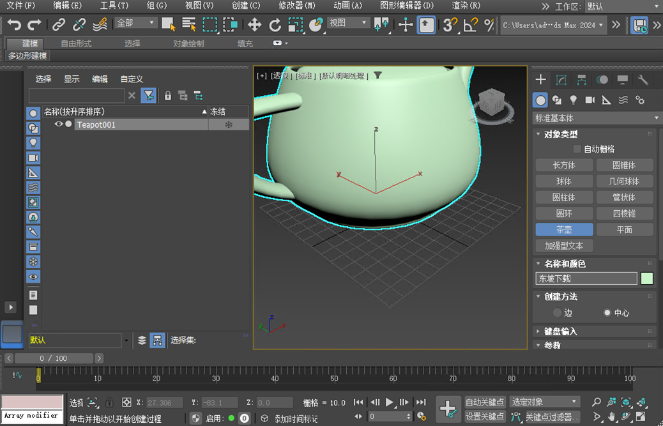
Task: Switch to Cameras category in Create panel
Action: pos(590,100)
